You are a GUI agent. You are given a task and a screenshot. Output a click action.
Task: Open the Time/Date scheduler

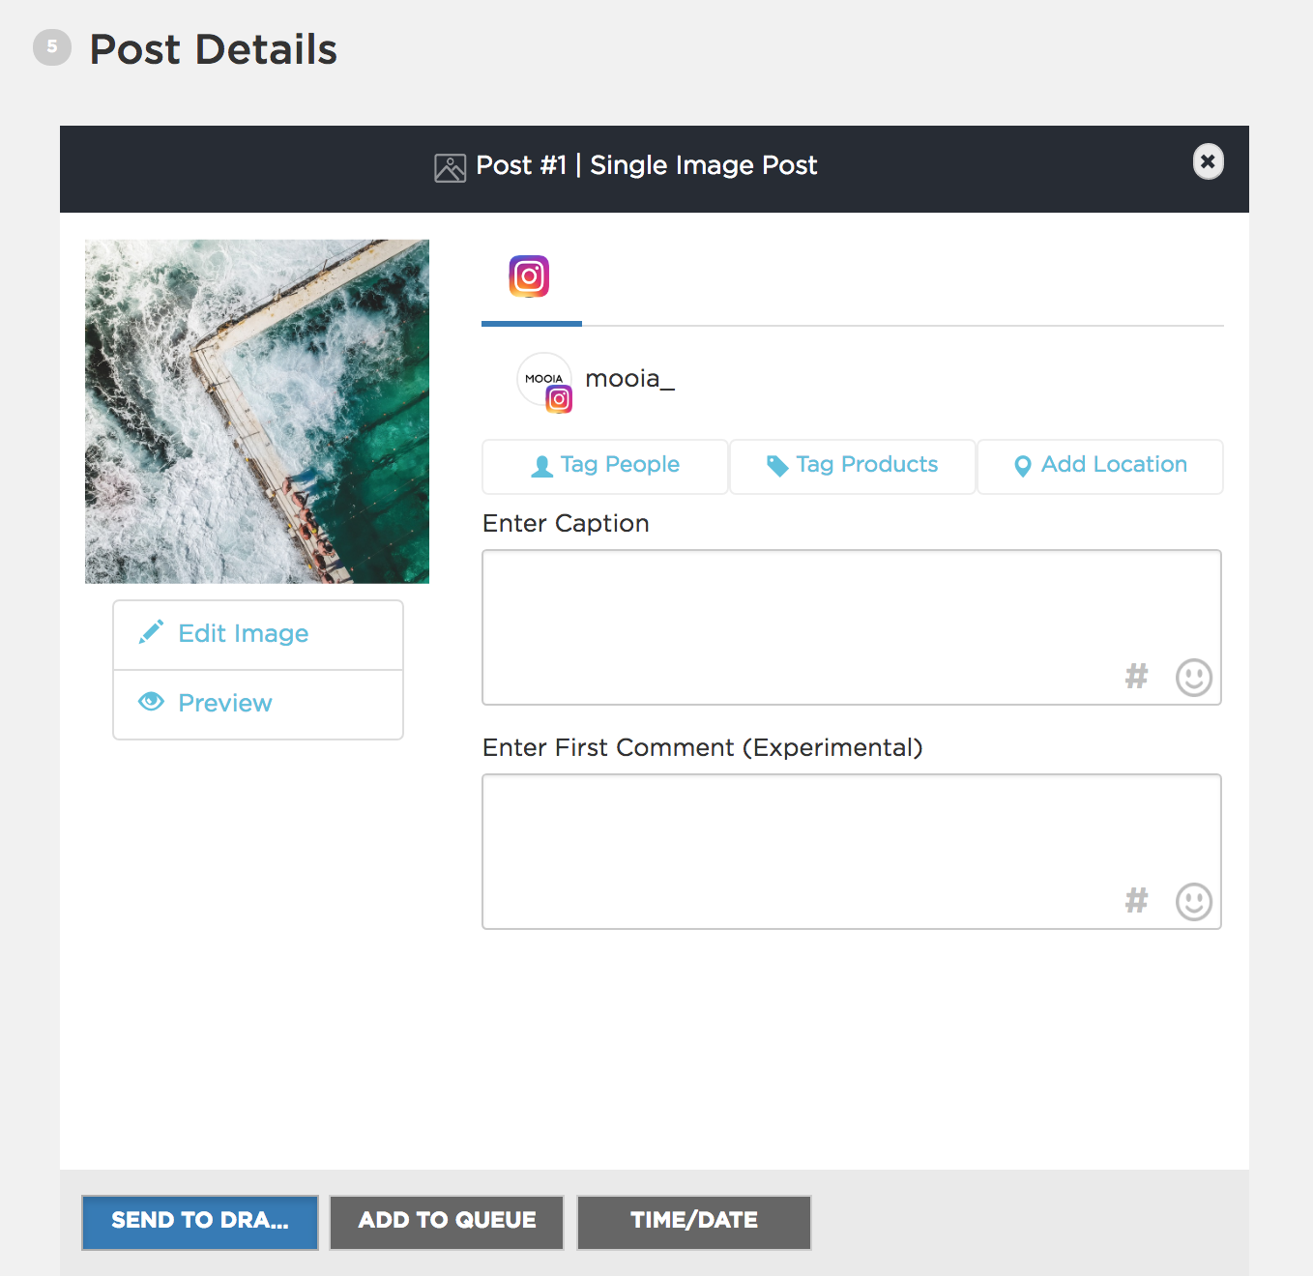[x=694, y=1222]
